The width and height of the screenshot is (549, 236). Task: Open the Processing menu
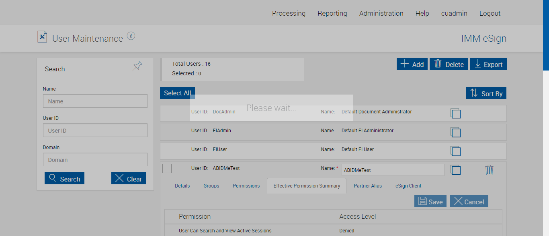289,13
